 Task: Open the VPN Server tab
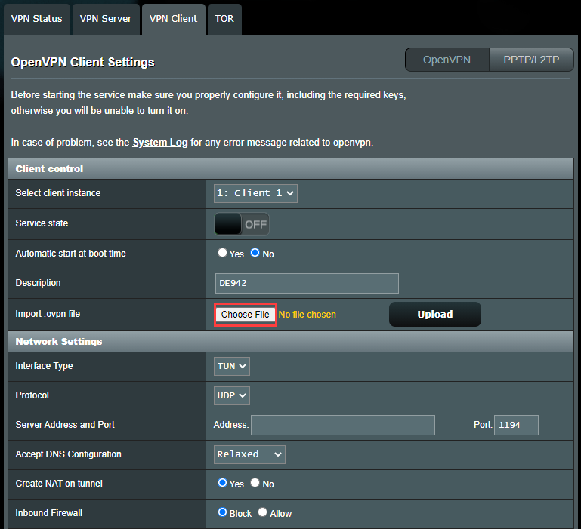point(106,19)
